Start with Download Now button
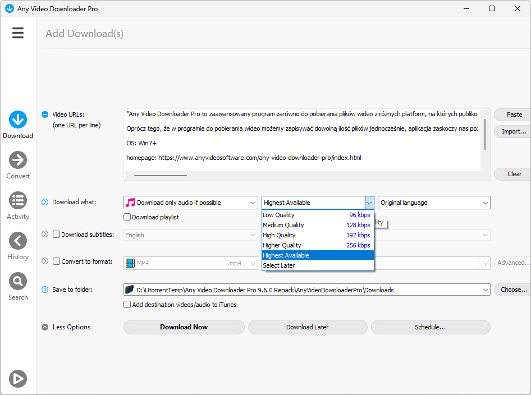 [x=184, y=327]
